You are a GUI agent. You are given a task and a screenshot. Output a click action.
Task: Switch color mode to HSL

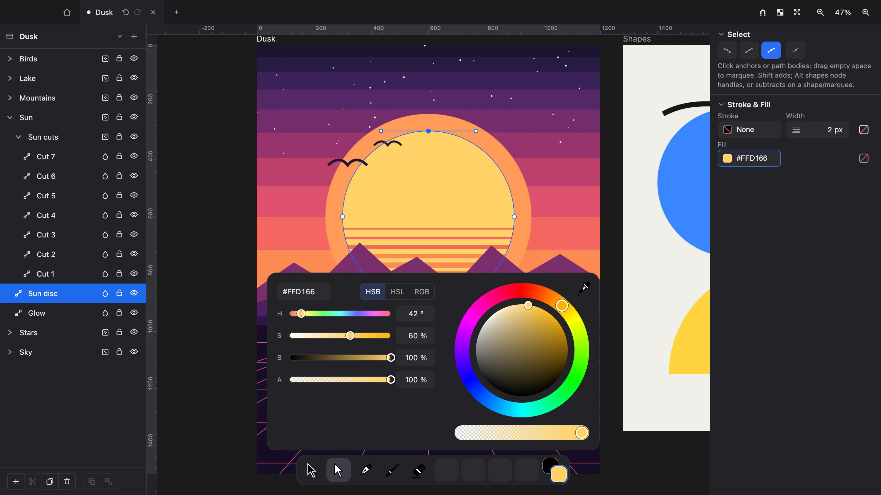397,292
